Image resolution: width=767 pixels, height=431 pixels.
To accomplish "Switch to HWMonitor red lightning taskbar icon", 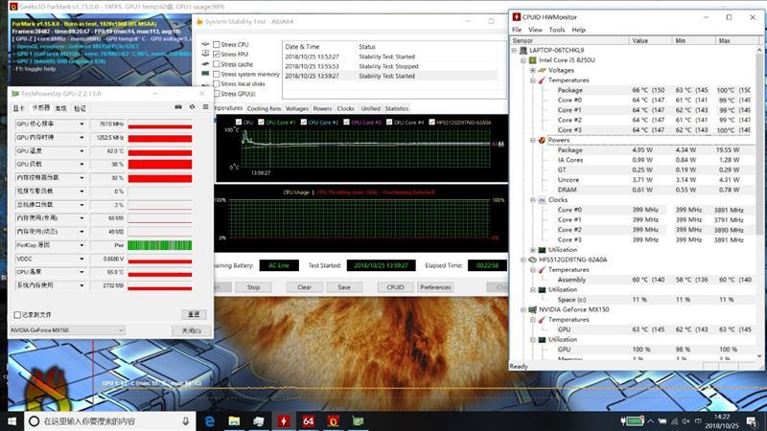I will click(284, 420).
